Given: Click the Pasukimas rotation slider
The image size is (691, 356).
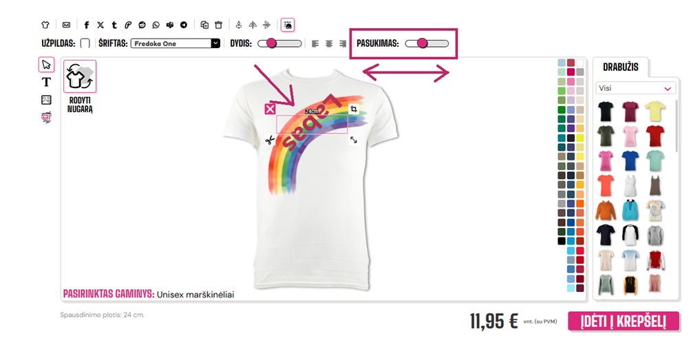Looking at the screenshot, I should 427,43.
